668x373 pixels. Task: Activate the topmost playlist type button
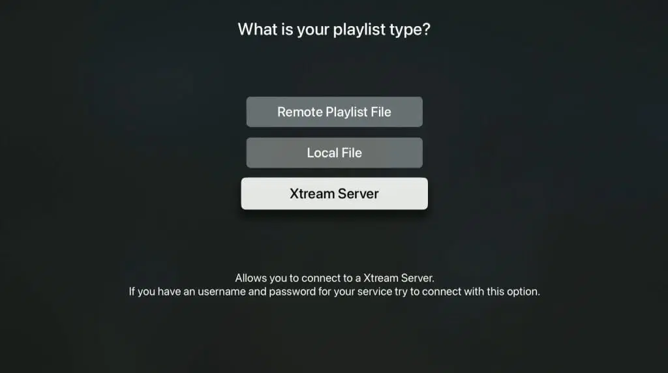335,112
